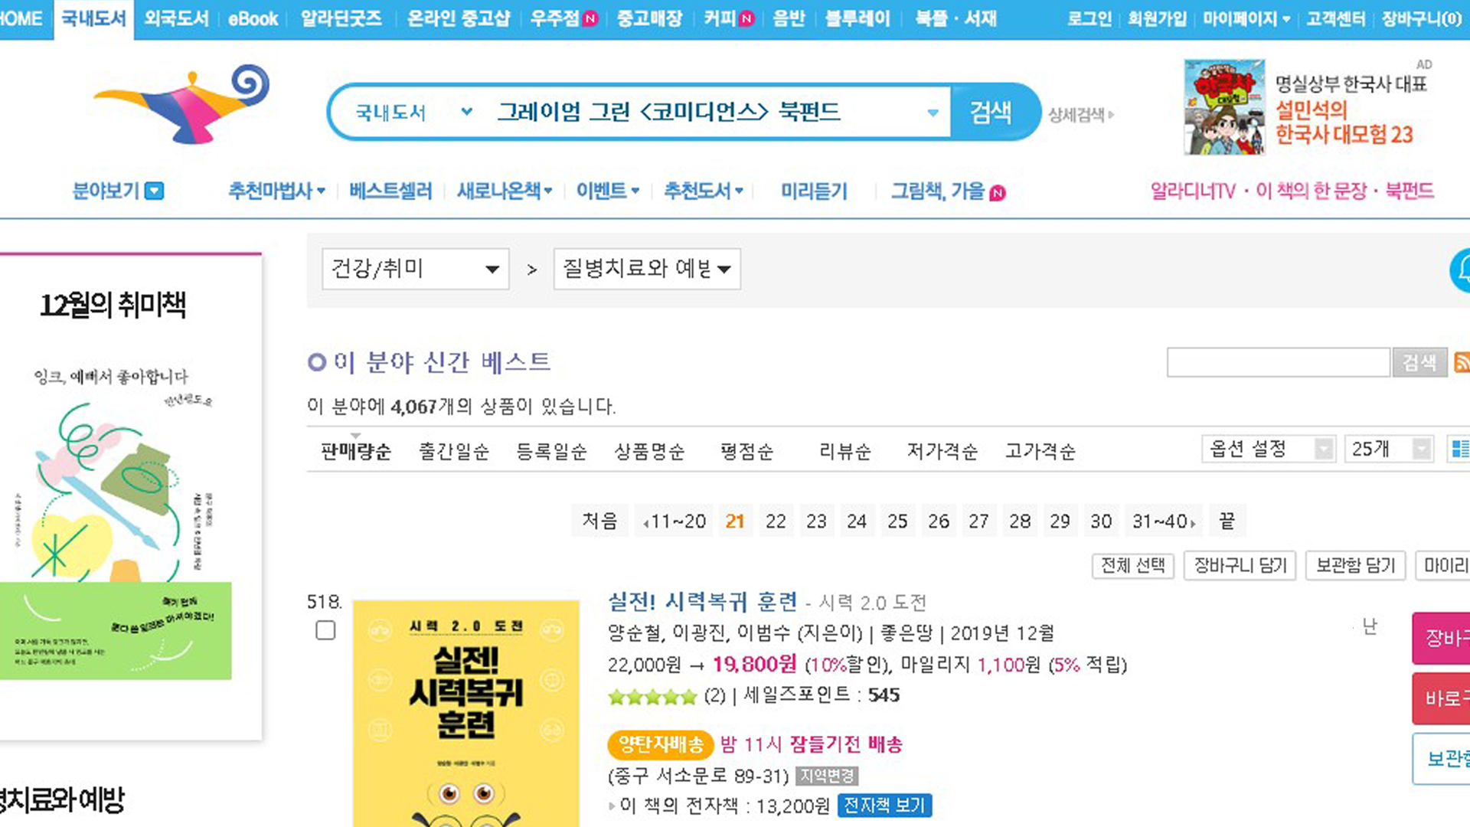Click the 양탄자배송 delivery badge
The image size is (1470, 827).
click(x=660, y=744)
